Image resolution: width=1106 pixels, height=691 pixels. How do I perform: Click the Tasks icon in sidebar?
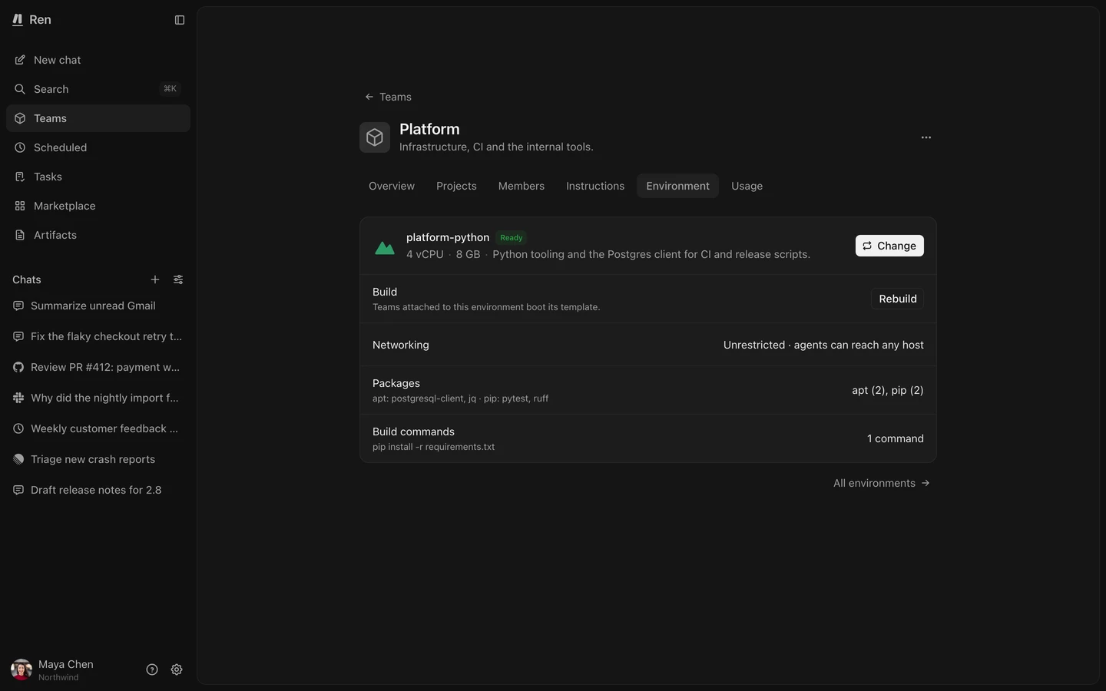20,177
